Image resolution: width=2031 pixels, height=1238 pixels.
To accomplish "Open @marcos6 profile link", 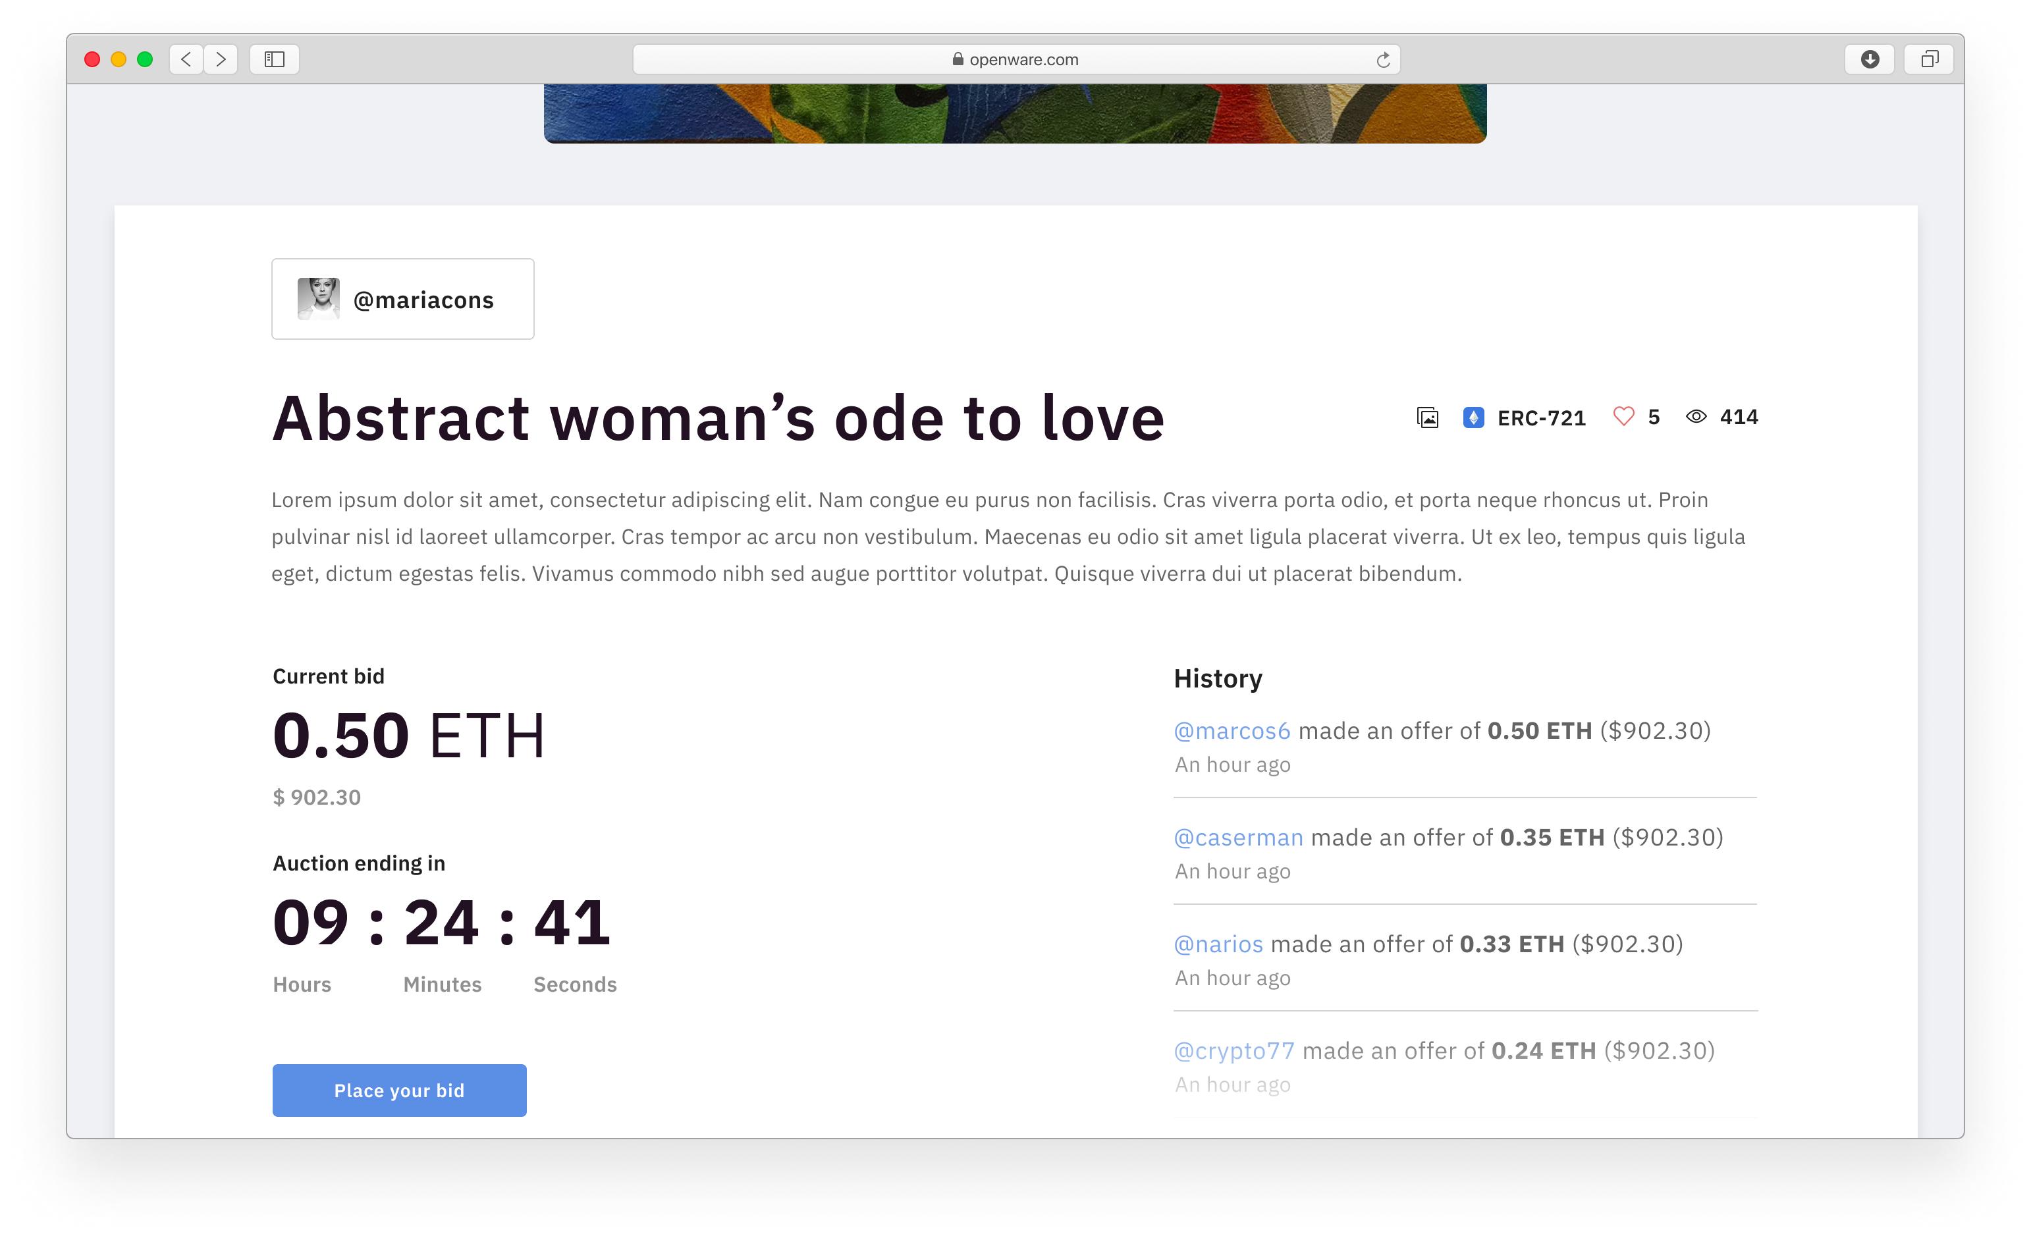I will [1232, 731].
